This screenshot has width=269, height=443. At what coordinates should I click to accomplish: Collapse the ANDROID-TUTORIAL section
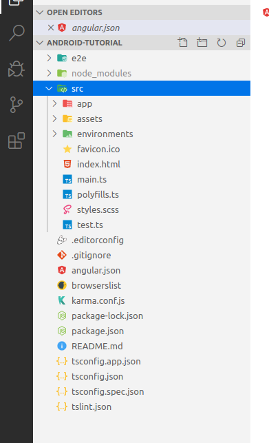click(x=40, y=43)
